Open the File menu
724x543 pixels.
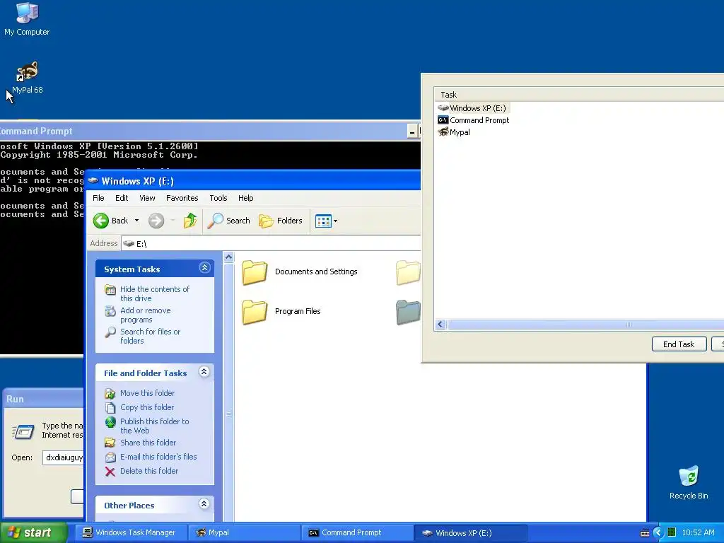pos(98,198)
